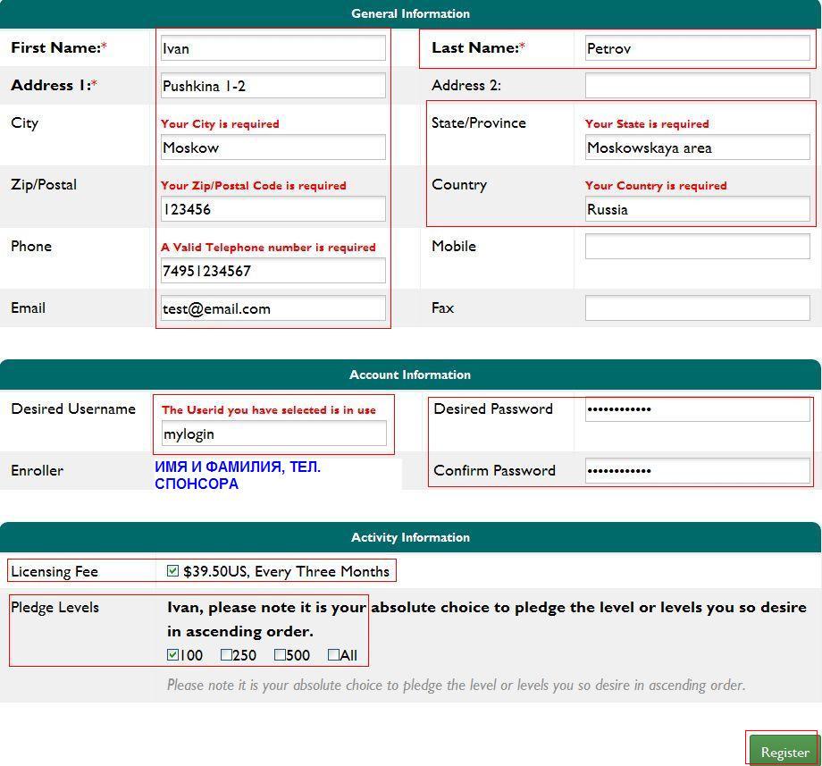Click the Pledge Levels label
Viewport: 822px width, 766px height.
[x=55, y=607]
